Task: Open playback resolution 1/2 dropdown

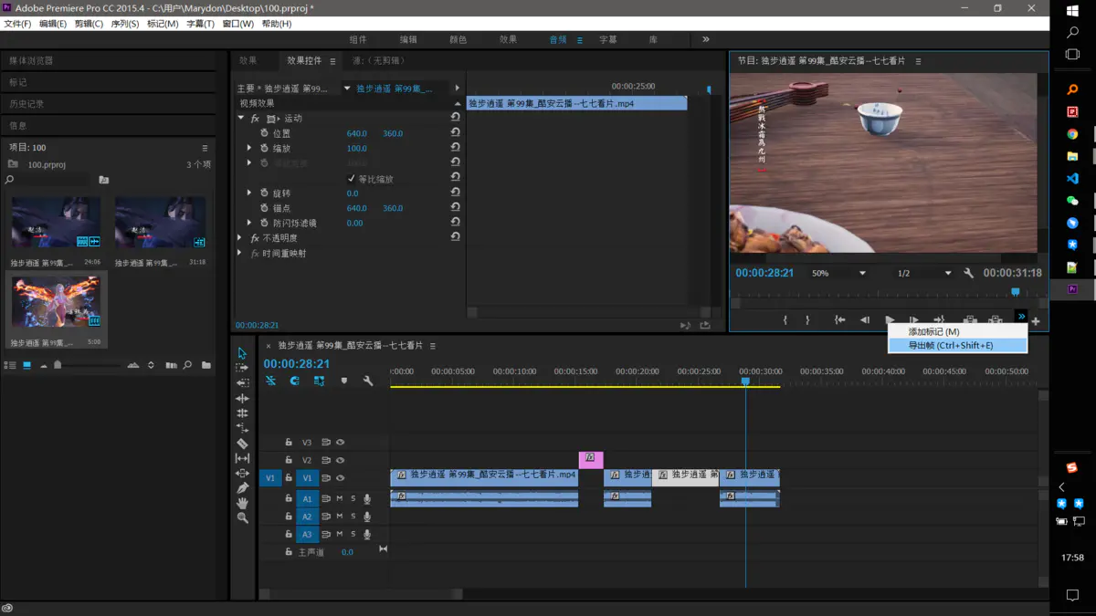Action: coord(923,273)
